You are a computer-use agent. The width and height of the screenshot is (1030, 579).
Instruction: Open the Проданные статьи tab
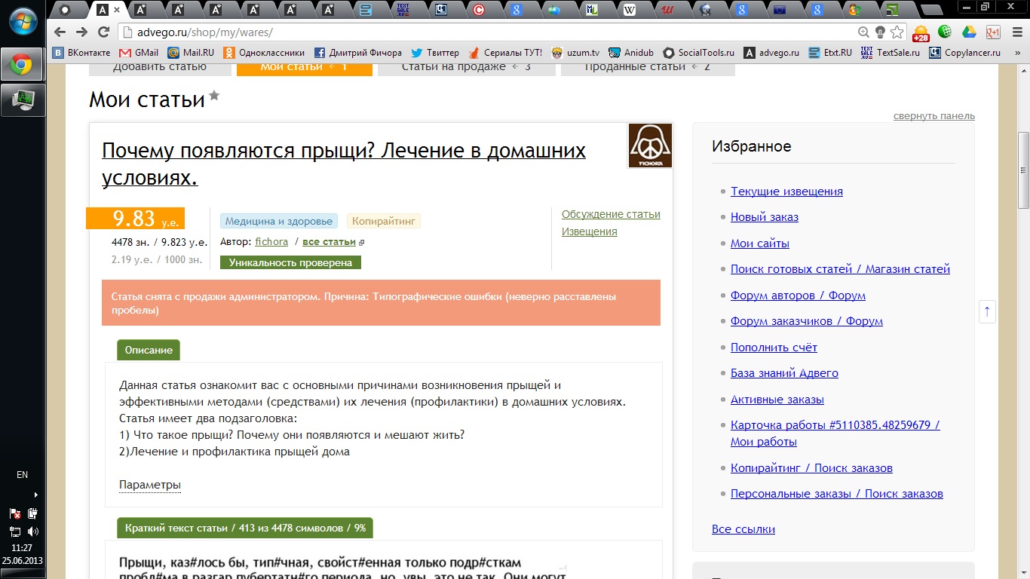point(648,68)
